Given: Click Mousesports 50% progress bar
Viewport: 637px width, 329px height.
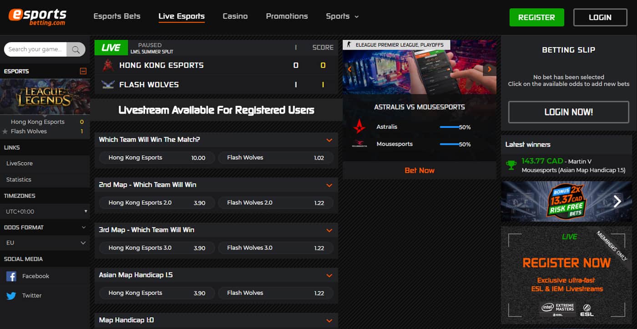Looking at the screenshot, I should [450, 144].
